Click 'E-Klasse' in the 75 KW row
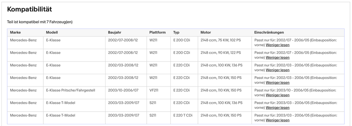 click(53, 40)
